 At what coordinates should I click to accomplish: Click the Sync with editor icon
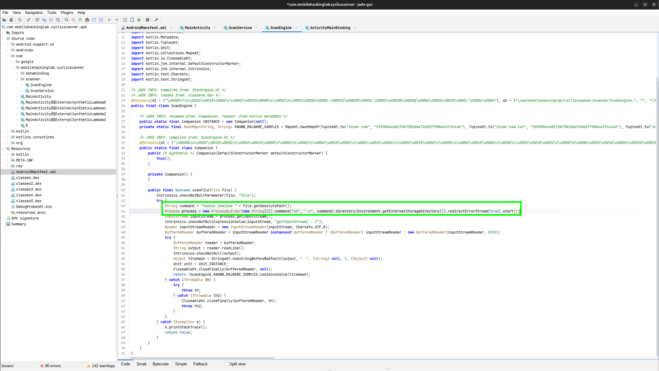[37, 20]
